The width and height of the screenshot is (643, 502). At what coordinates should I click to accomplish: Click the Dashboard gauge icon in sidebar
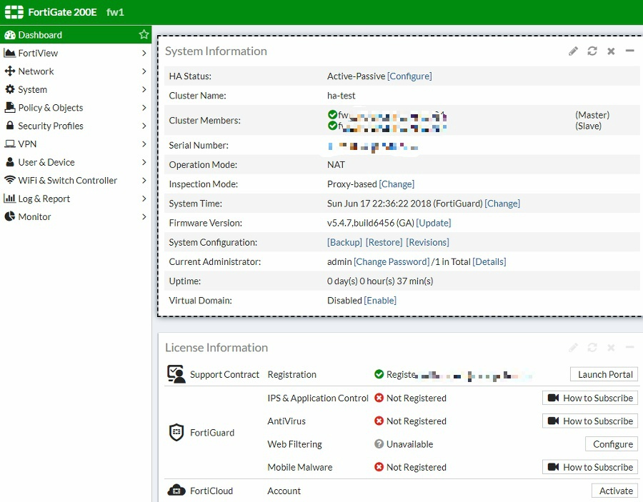coord(10,35)
